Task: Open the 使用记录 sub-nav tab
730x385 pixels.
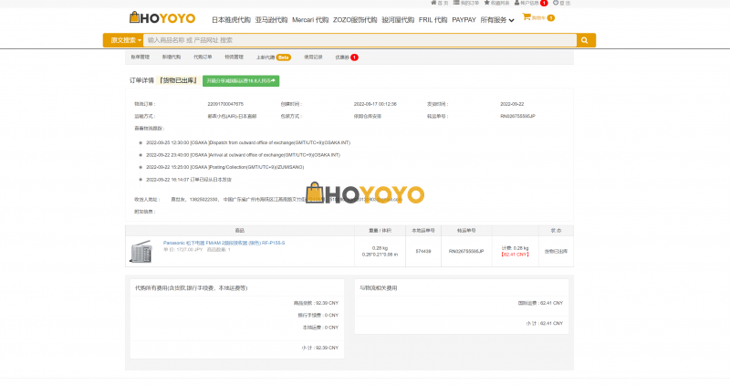Action: pyautogui.click(x=313, y=57)
